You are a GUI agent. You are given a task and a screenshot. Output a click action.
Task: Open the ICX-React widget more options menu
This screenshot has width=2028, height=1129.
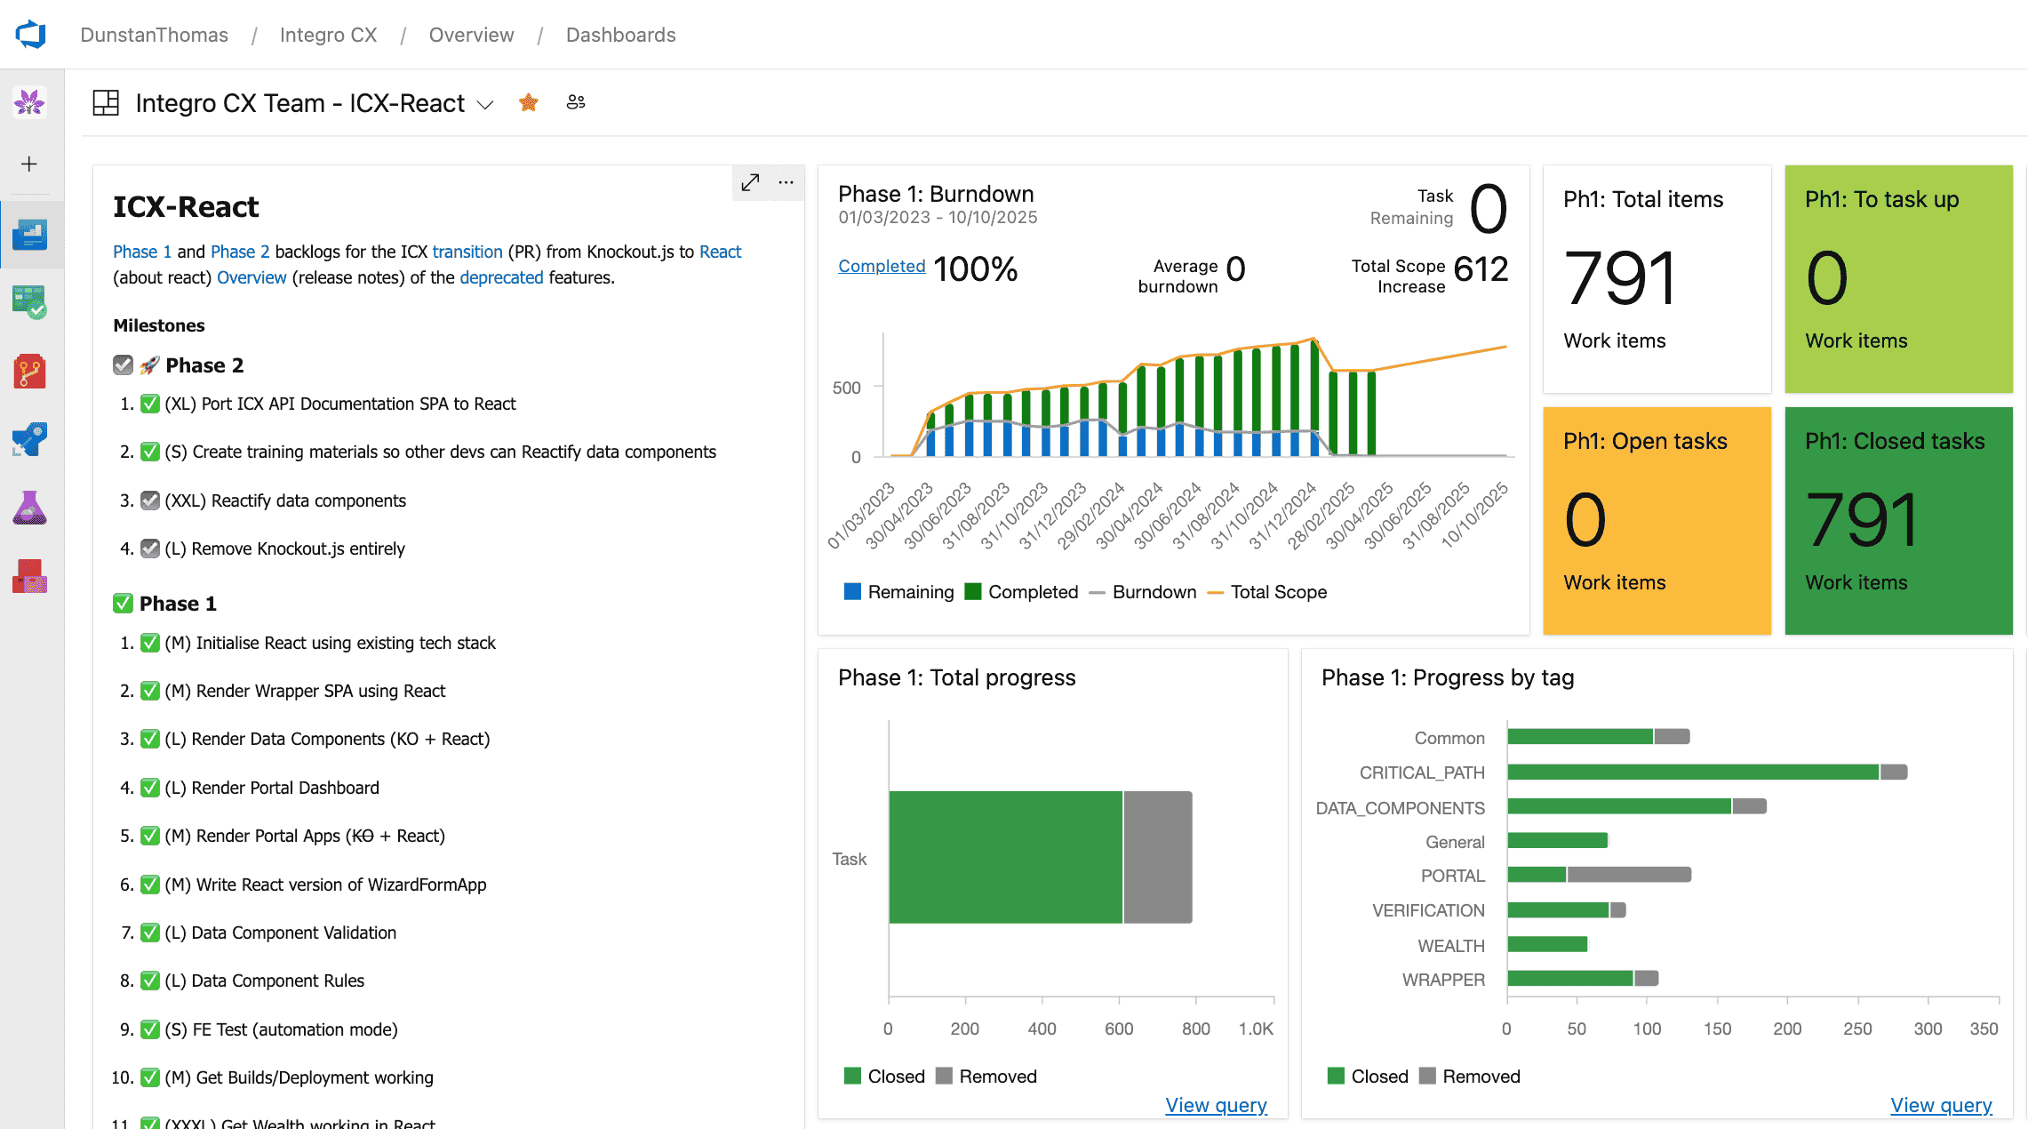786,182
